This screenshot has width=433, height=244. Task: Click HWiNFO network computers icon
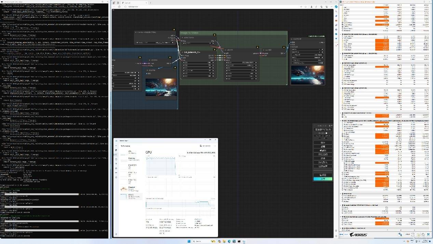pos(400,234)
